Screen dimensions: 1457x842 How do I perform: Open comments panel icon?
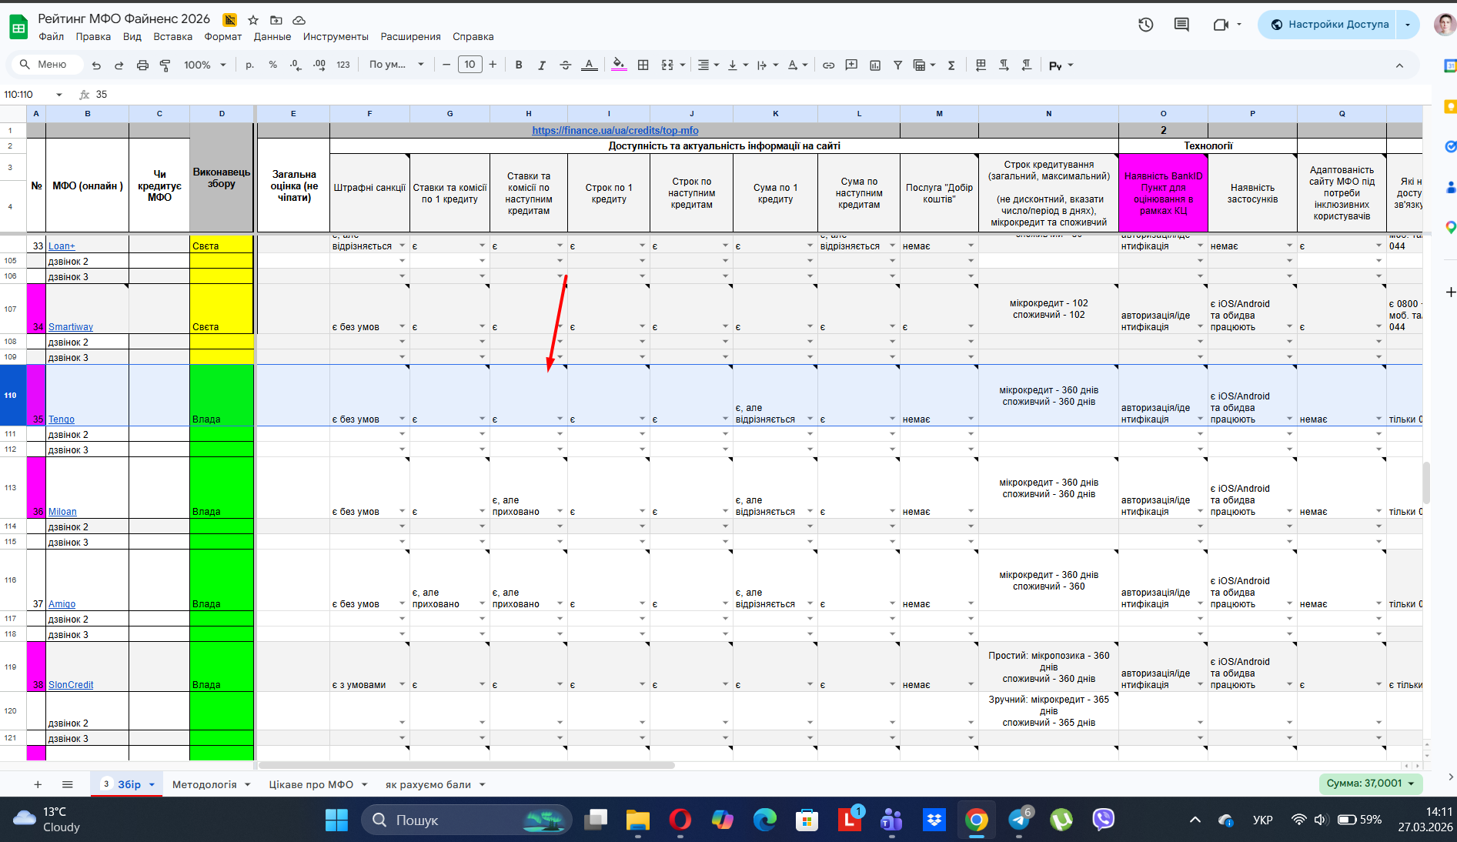pyautogui.click(x=1181, y=25)
